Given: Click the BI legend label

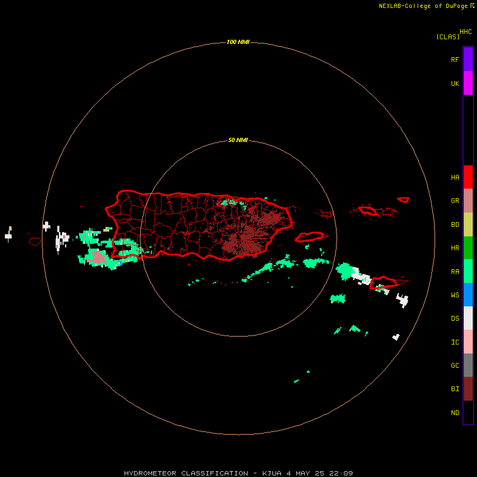Looking at the screenshot, I should click(x=455, y=389).
